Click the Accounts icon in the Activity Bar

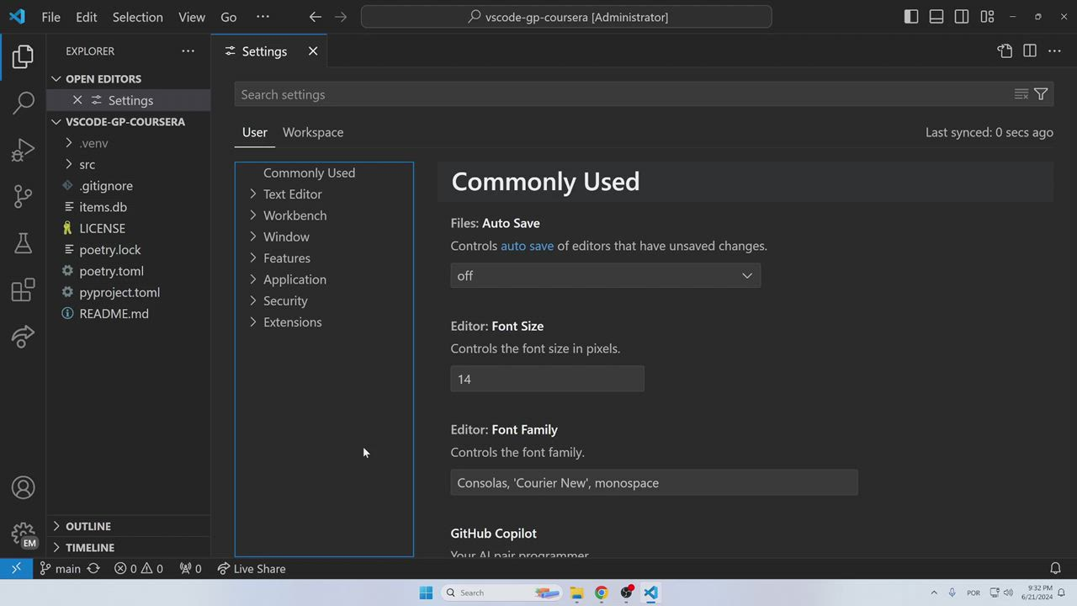[x=23, y=487]
